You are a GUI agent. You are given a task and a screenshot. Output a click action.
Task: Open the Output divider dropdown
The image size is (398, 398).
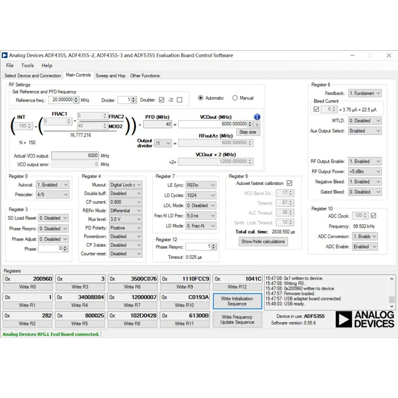click(x=163, y=143)
